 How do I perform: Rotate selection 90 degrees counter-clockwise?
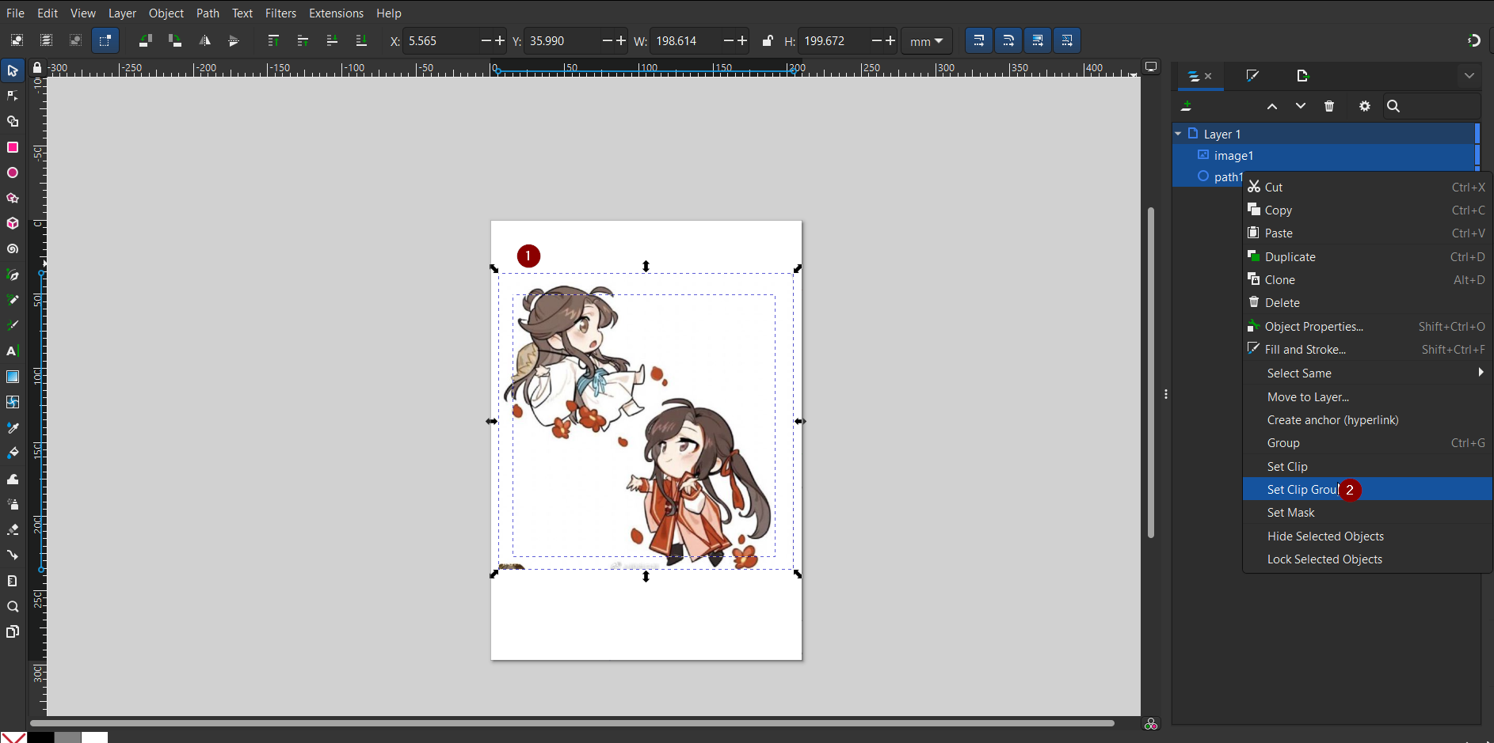tap(145, 40)
